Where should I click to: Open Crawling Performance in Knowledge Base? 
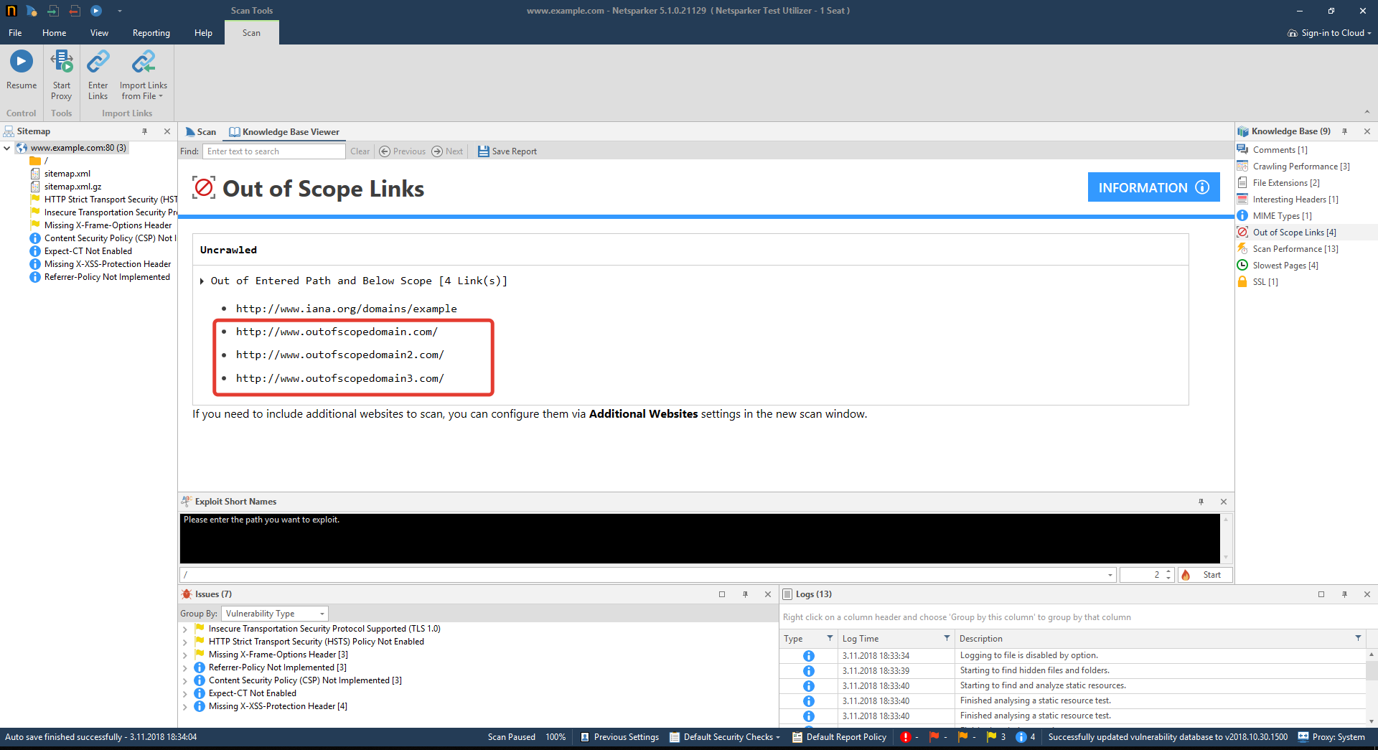pyautogui.click(x=1300, y=167)
